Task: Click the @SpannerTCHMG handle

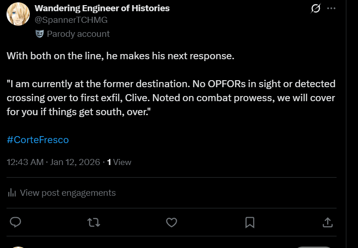Action: point(71,20)
